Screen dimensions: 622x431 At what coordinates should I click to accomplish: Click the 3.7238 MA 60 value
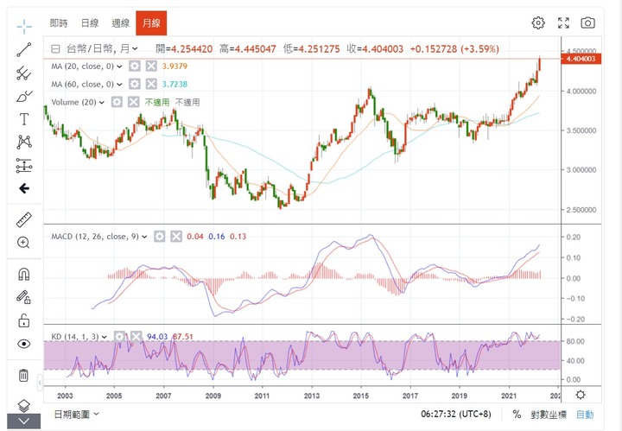(175, 84)
